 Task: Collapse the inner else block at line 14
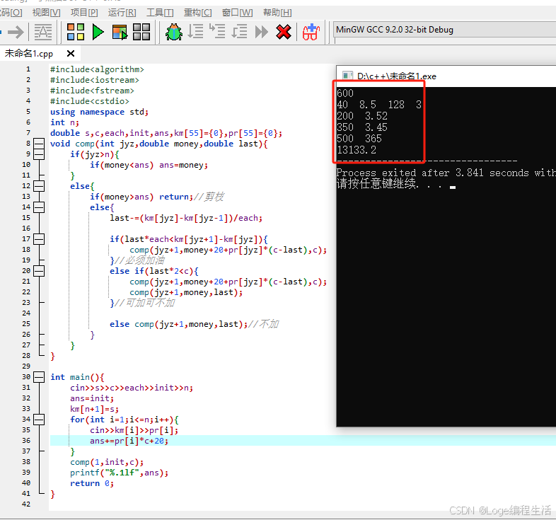tap(39, 207)
